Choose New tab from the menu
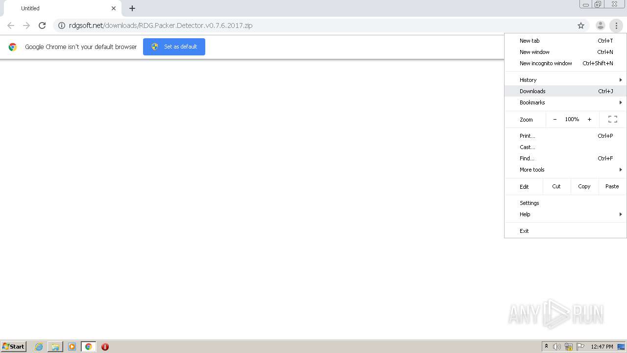The image size is (627, 353). coord(565,41)
